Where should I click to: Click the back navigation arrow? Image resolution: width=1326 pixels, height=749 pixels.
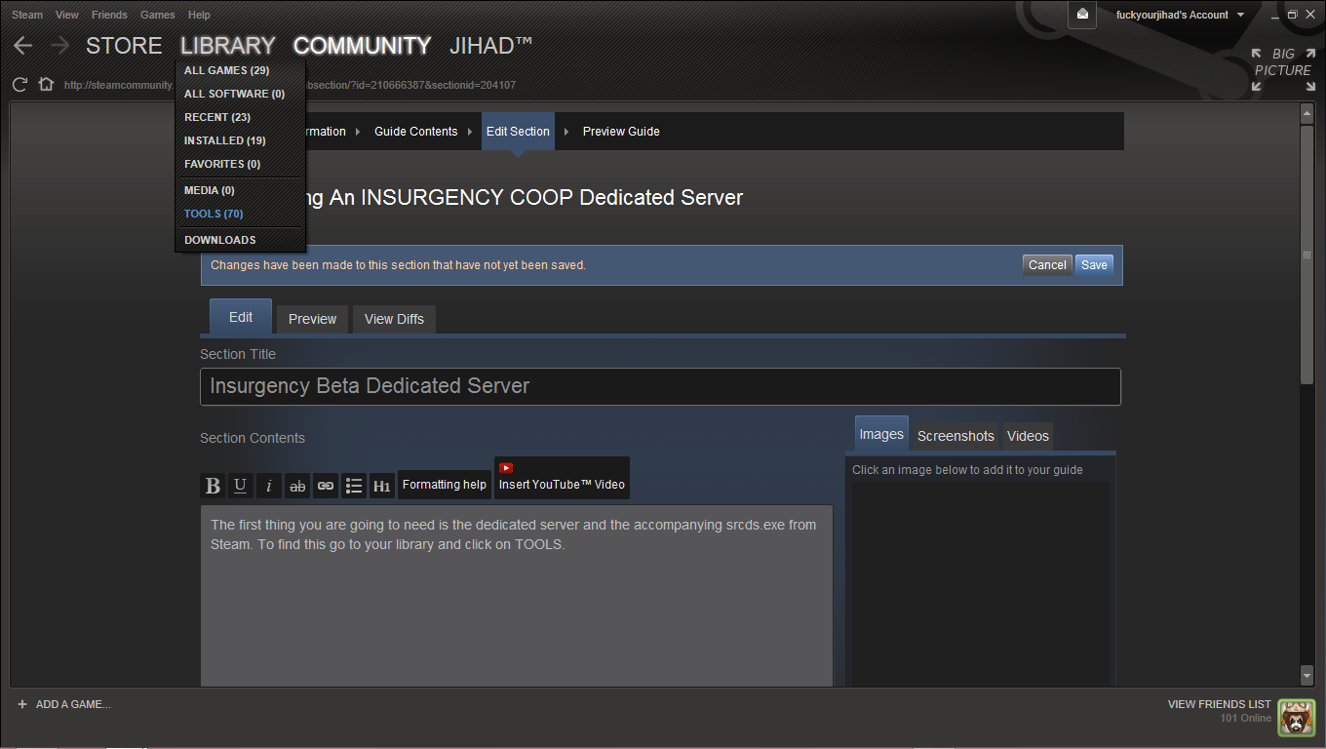23,46
